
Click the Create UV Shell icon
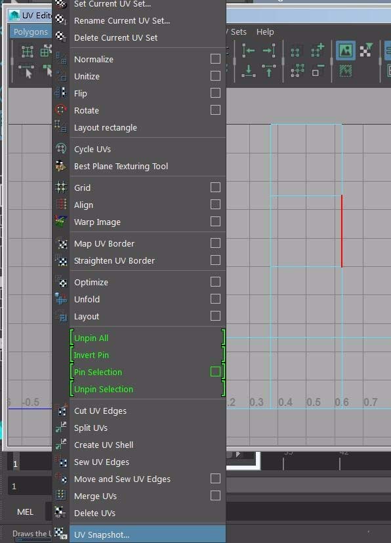61,445
